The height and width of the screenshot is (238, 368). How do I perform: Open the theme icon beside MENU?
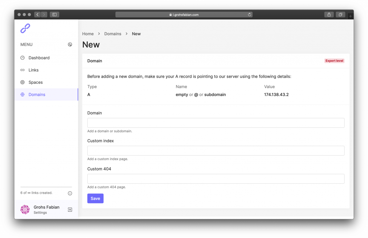pos(70,45)
